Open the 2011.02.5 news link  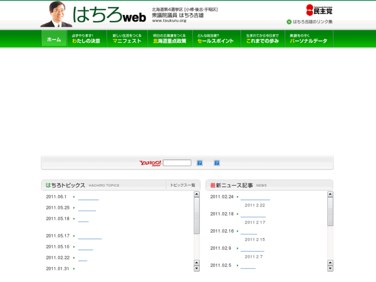point(248,266)
